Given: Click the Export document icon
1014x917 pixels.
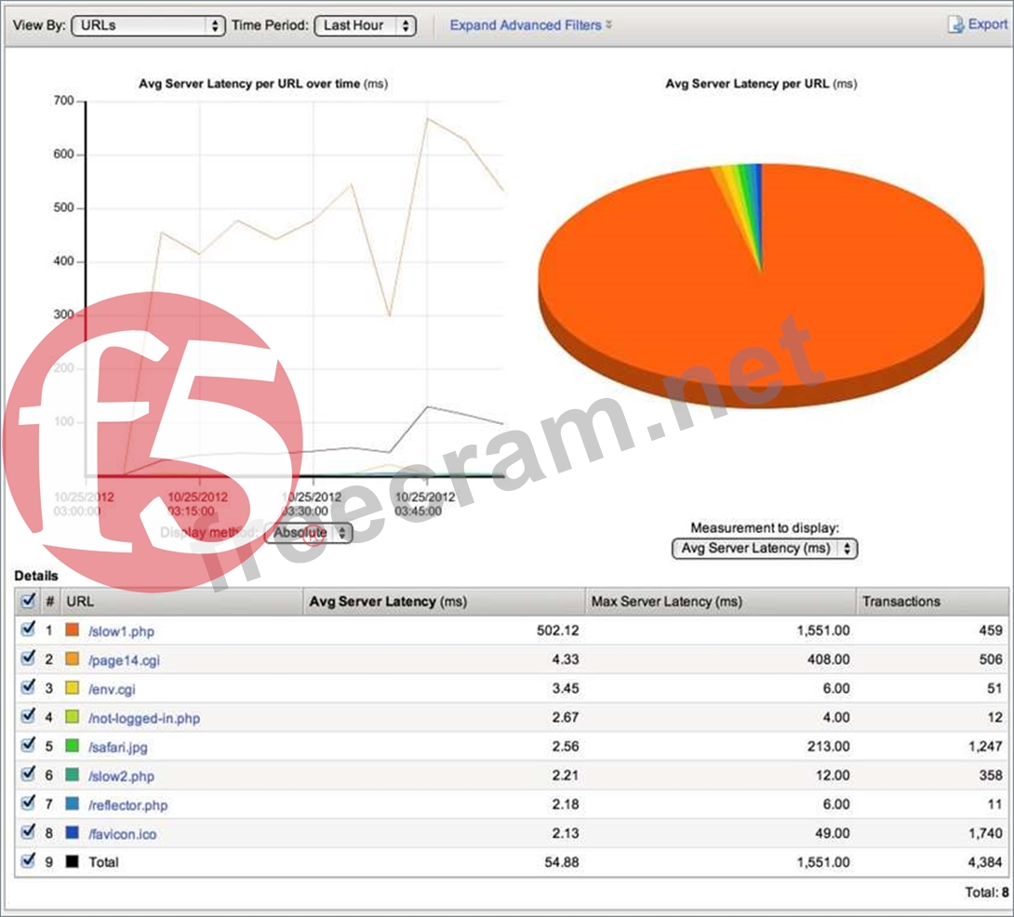Looking at the screenshot, I should (955, 24).
